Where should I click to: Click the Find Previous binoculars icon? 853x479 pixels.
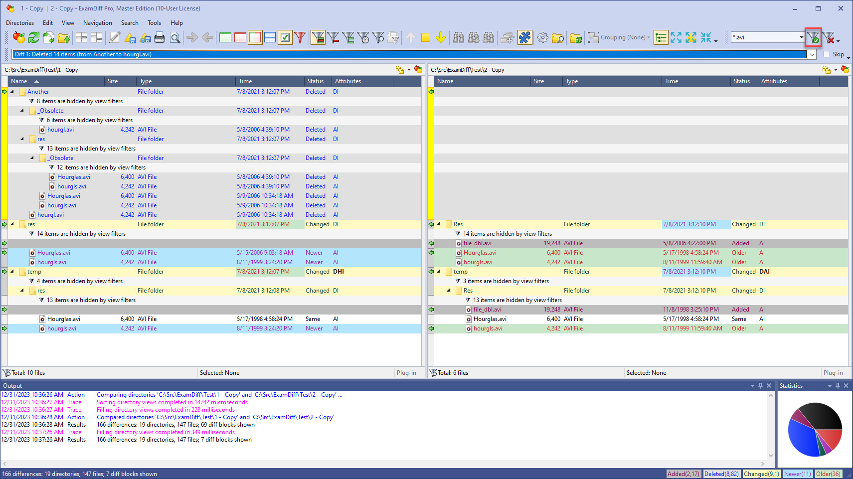point(489,37)
